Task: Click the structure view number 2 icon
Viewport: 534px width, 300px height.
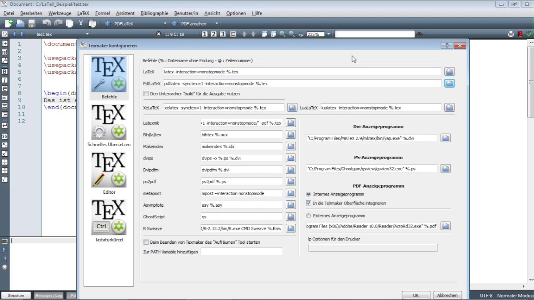Action: coord(214,34)
